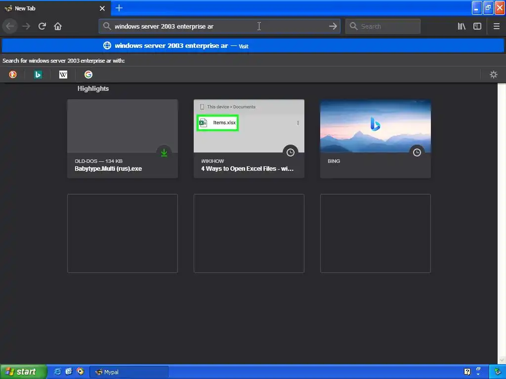Open the home page
Screen dimensions: 506x379
click(58, 27)
